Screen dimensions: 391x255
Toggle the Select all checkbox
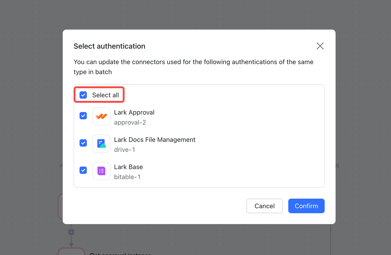[x=83, y=95]
